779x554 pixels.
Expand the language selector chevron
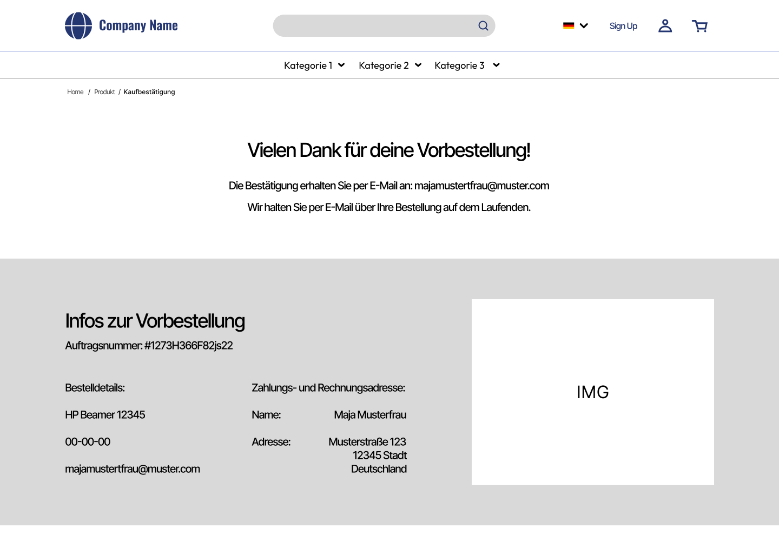[x=584, y=25]
